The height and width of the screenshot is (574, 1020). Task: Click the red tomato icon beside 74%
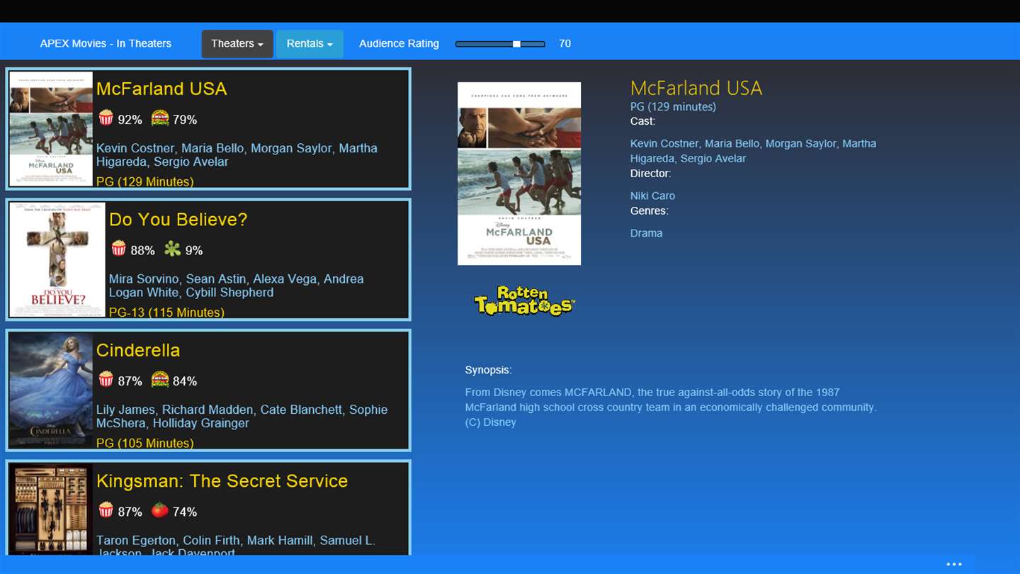(160, 510)
